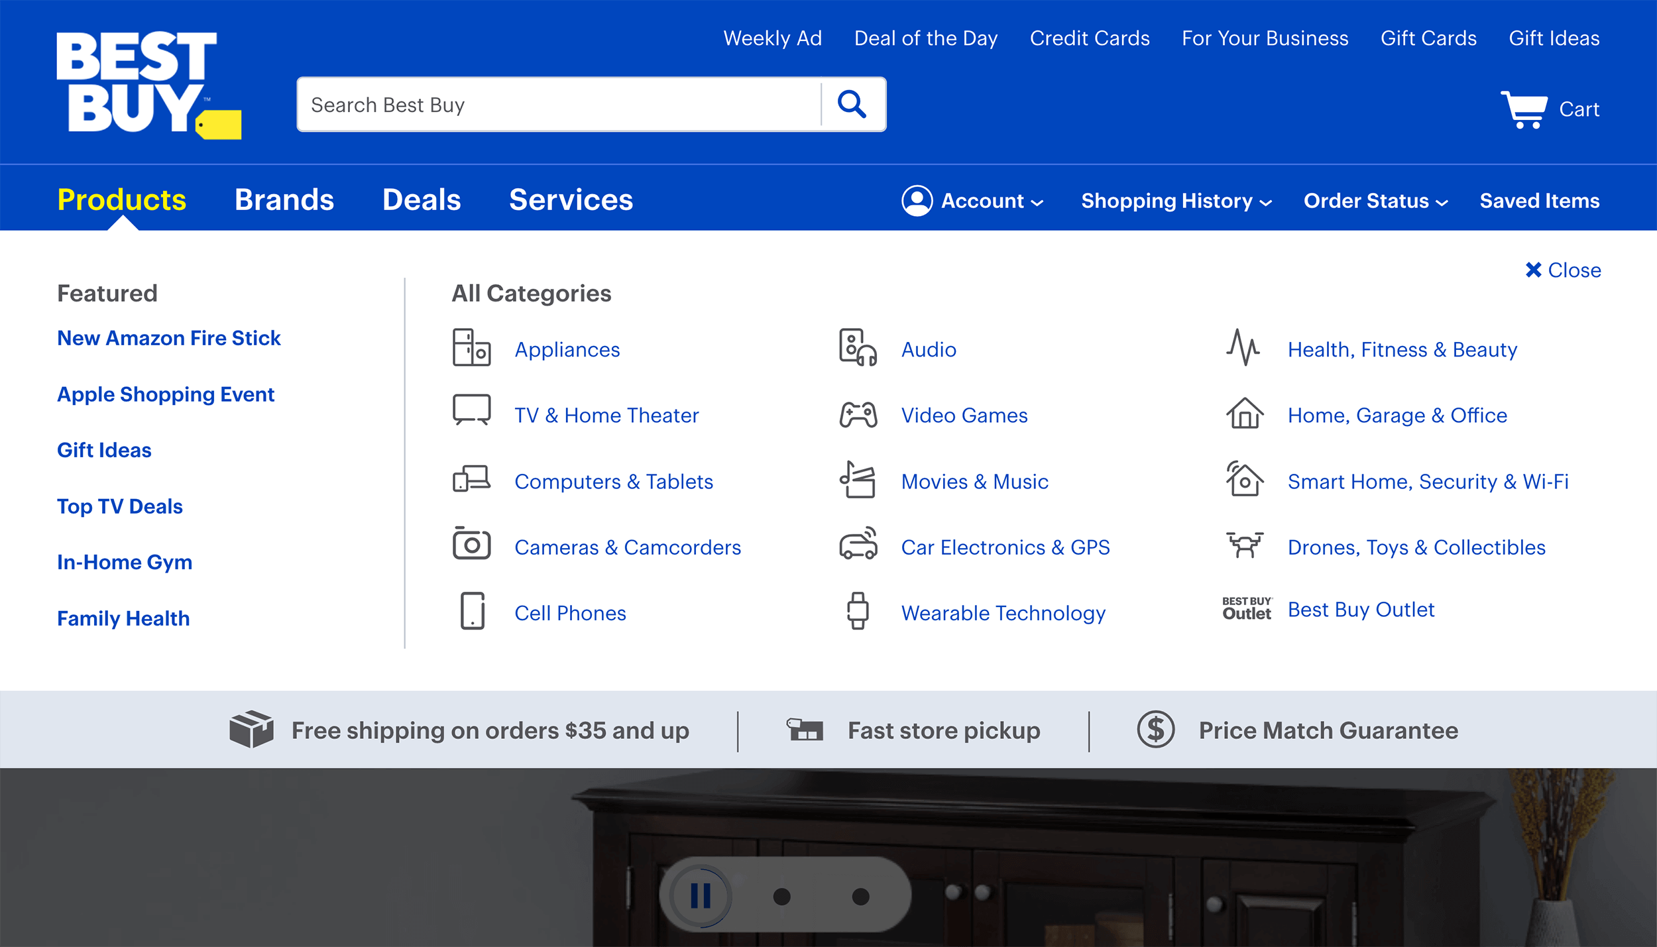
Task: Expand the Account dropdown menu
Action: (x=972, y=200)
